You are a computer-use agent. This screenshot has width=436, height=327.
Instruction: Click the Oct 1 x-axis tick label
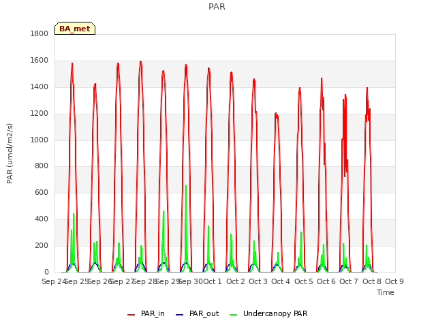213,281
